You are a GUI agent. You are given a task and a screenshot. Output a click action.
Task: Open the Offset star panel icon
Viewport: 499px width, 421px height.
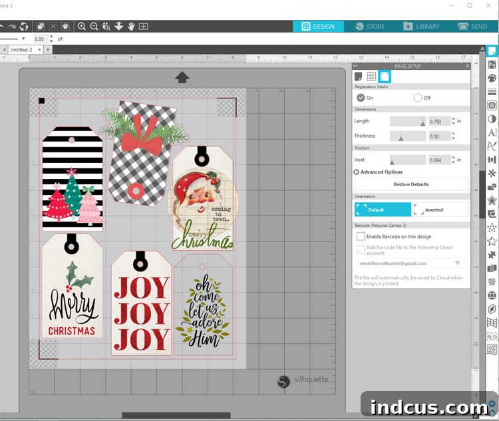[x=492, y=200]
